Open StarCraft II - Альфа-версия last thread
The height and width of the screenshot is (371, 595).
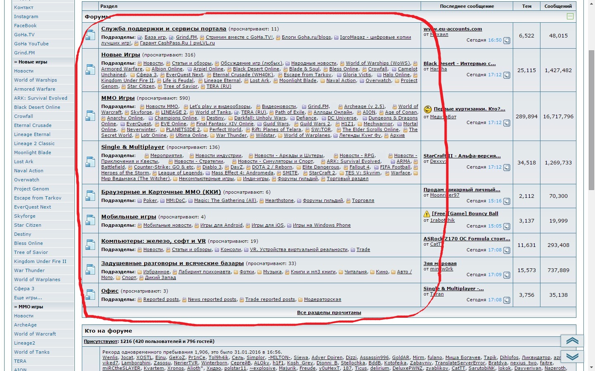tap(462, 156)
